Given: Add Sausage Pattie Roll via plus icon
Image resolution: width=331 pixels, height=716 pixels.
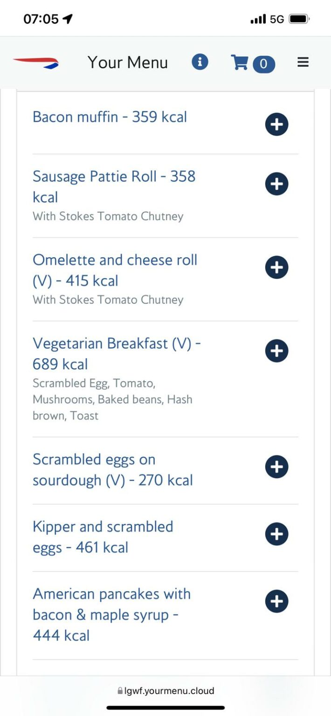Looking at the screenshot, I should (x=276, y=184).
